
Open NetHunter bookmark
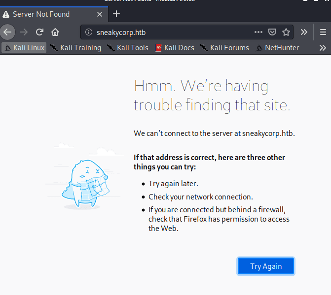coord(277,48)
